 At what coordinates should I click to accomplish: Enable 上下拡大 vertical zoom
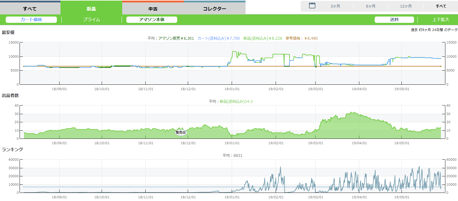tap(441, 20)
